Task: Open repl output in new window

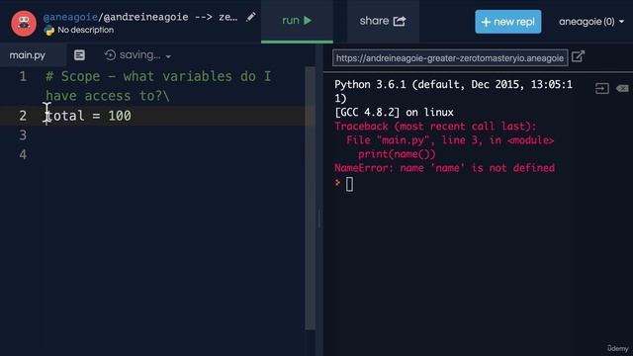Action: (578, 56)
